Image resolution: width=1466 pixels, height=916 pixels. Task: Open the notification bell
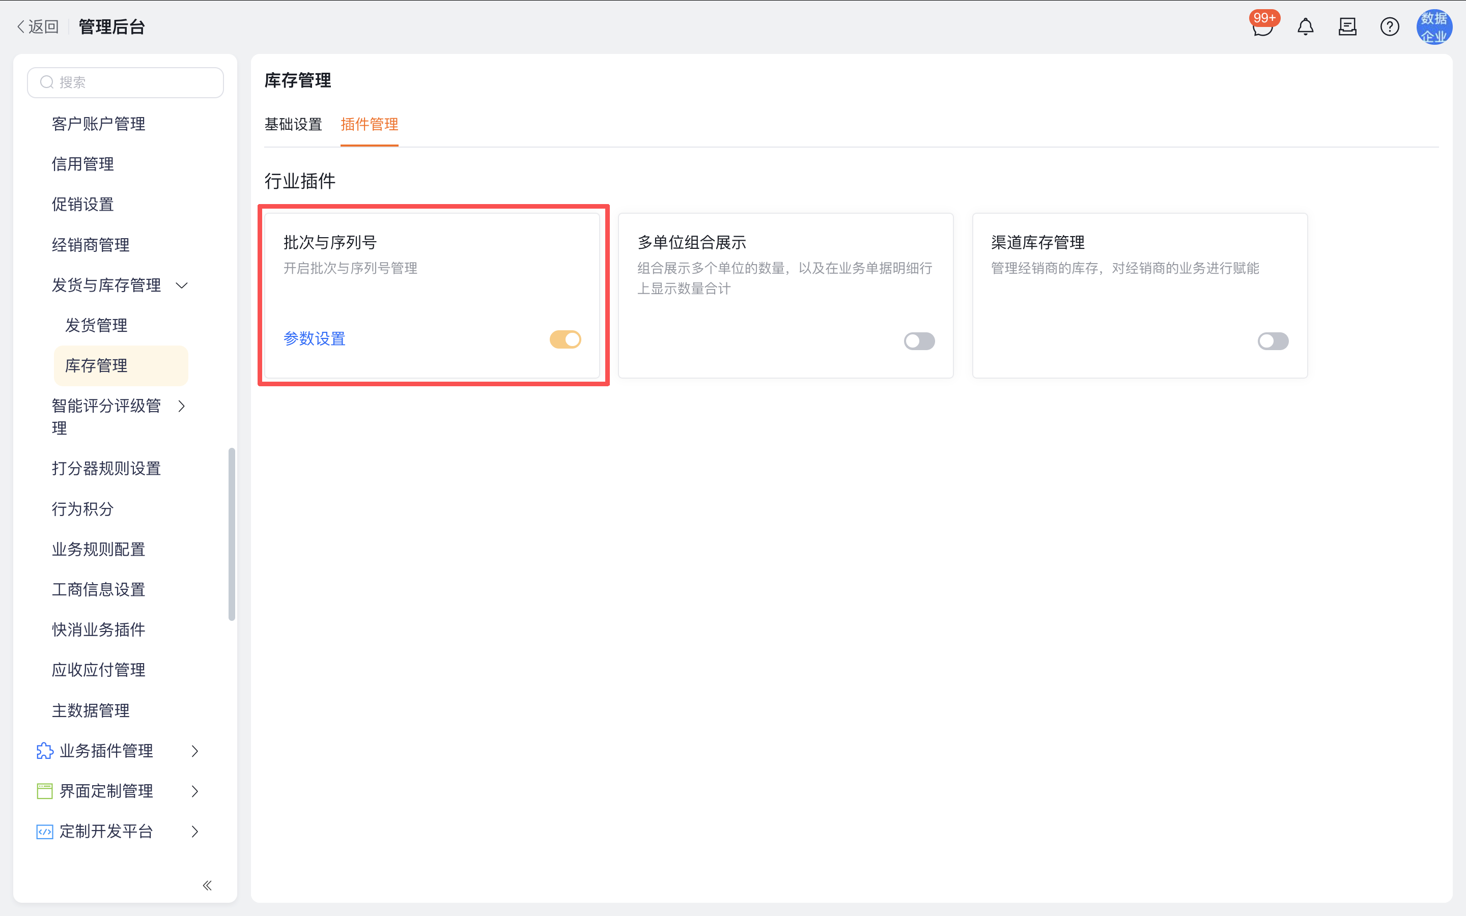click(1306, 26)
